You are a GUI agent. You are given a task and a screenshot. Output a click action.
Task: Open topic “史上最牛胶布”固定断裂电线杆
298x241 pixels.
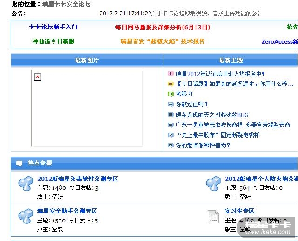coord(218,135)
